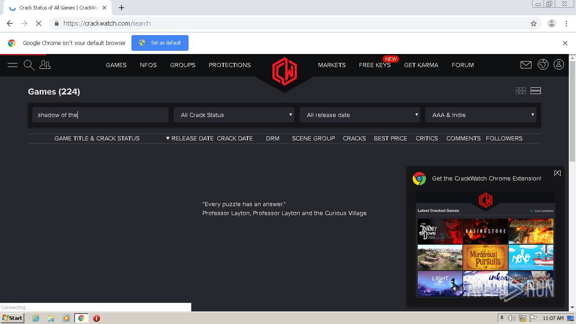Sort by Critics column
This screenshot has height=324, width=576.
click(427, 138)
